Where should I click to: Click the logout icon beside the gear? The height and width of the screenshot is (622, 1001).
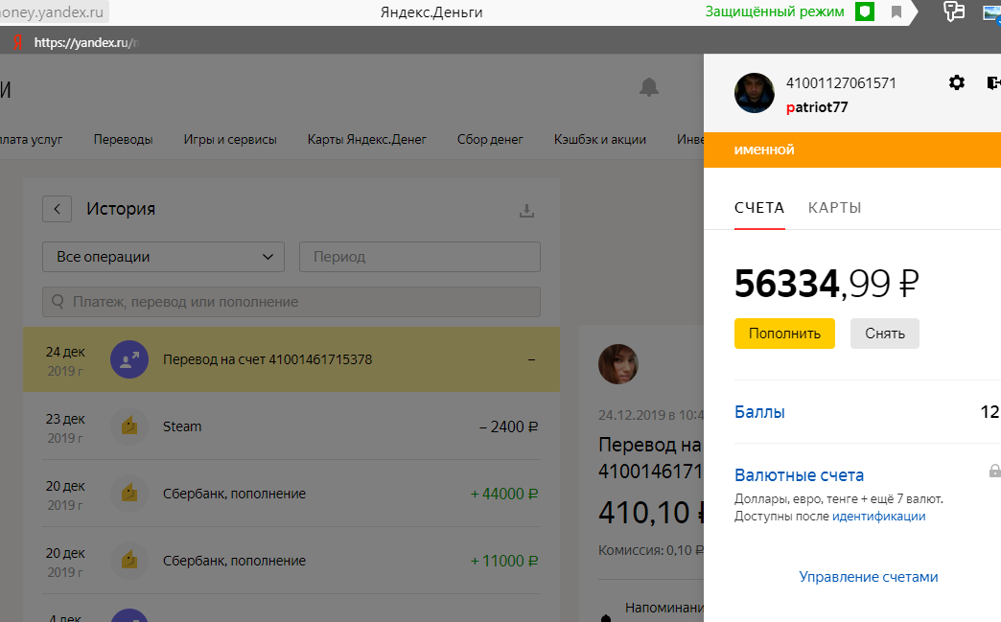click(x=992, y=83)
